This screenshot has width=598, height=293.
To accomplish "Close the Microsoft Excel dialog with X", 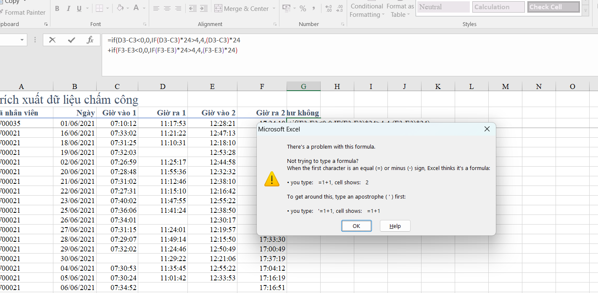I will 487,129.
